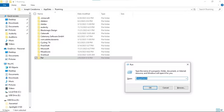Toggle the select-all checkbox beside Name
This screenshot has height=112, width=224.
(35, 14)
